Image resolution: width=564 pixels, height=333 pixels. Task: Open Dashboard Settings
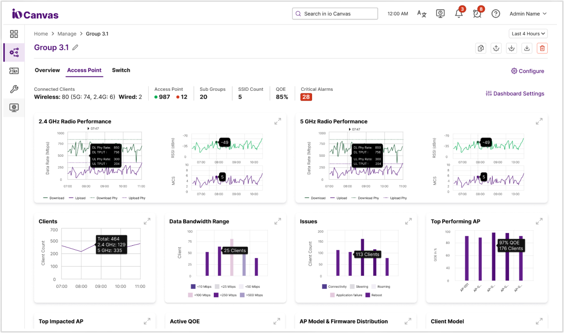[x=515, y=93]
